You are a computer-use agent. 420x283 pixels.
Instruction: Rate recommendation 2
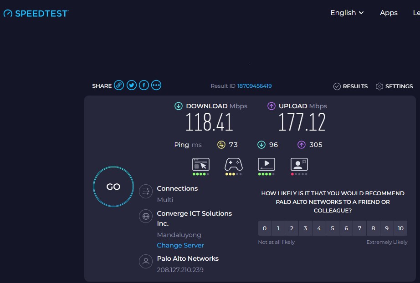(x=292, y=228)
